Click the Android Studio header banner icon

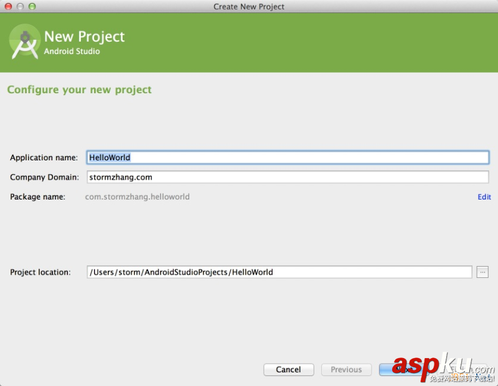click(24, 41)
